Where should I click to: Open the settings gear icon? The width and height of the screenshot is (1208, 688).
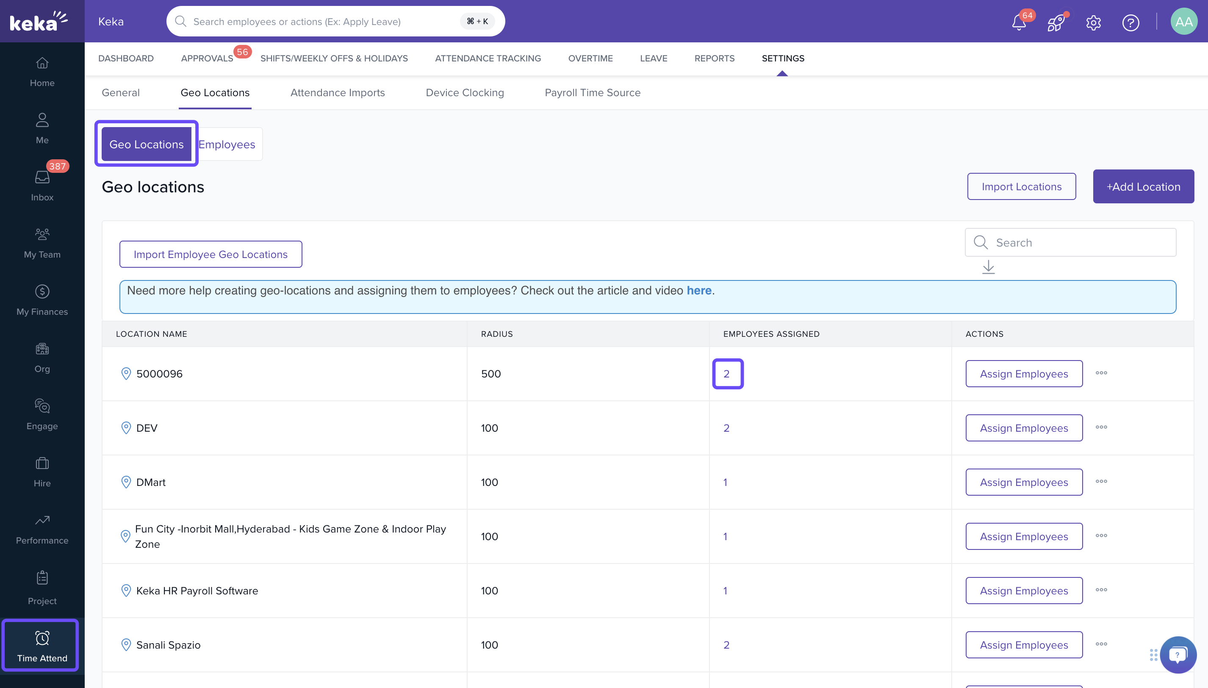[1093, 22]
